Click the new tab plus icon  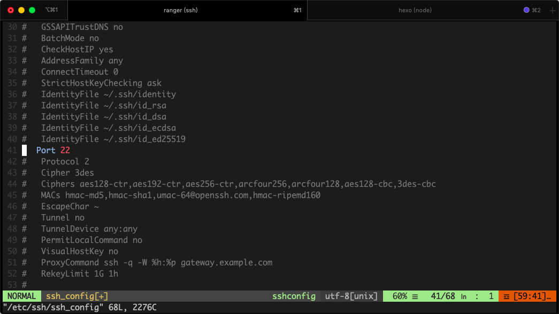[553, 10]
